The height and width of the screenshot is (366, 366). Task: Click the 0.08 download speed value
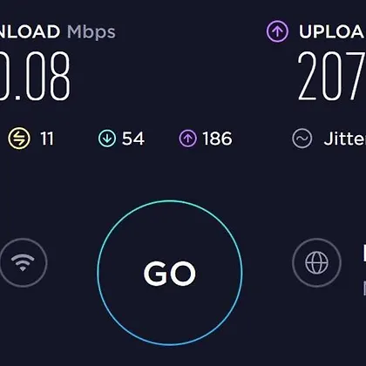pos(35,76)
